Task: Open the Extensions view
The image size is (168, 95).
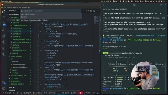Action: tap(4, 36)
